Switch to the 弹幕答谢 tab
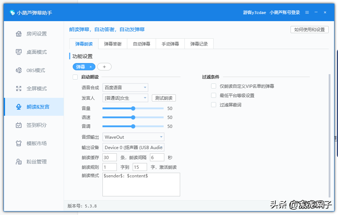This screenshot has width=338, height=215. tap(112, 43)
